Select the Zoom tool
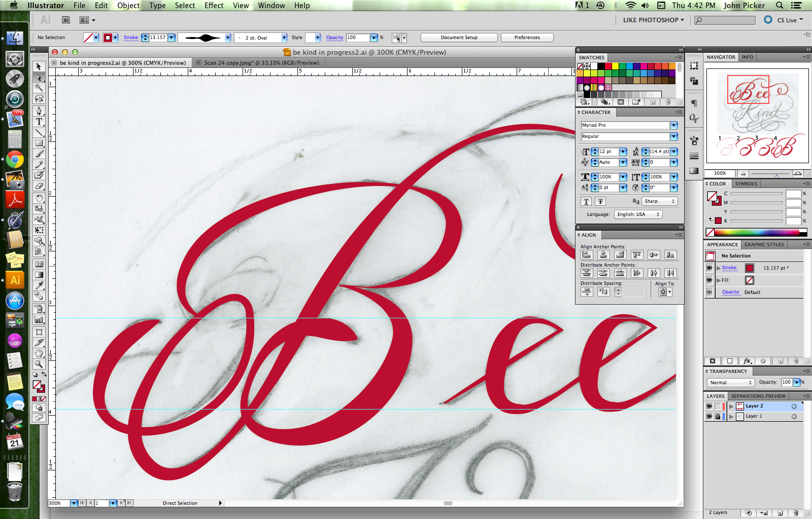 (39, 364)
